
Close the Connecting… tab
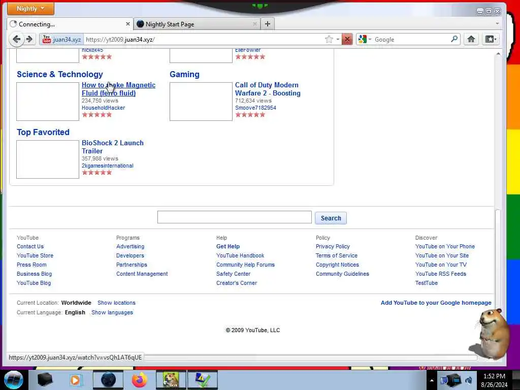click(127, 24)
